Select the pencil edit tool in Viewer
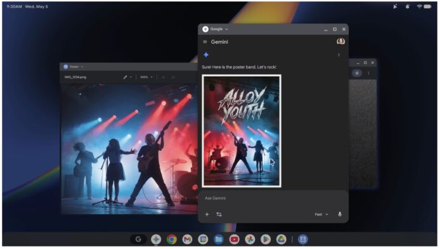440x249 pixels. [125, 77]
